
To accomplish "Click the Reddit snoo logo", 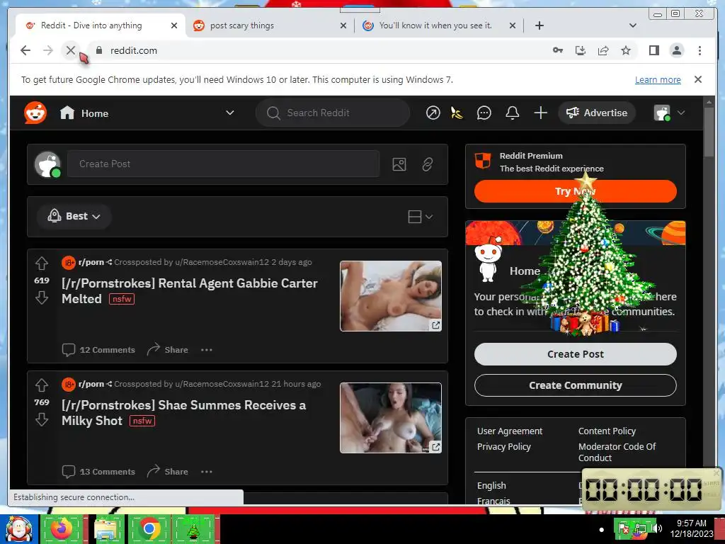I will [35, 113].
